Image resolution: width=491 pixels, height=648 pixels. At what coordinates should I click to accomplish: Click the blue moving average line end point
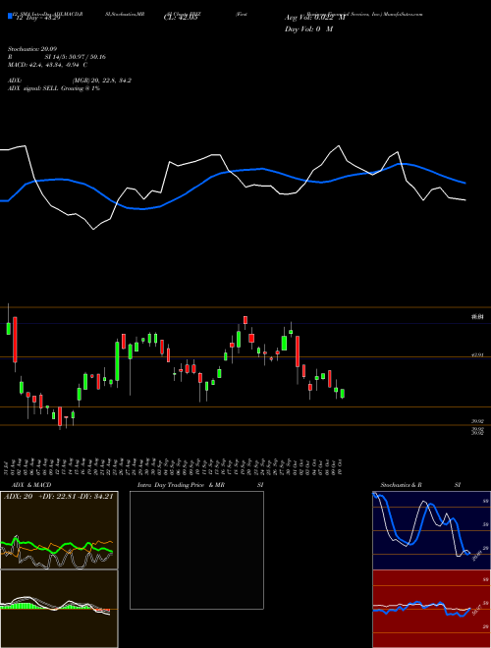point(465,183)
